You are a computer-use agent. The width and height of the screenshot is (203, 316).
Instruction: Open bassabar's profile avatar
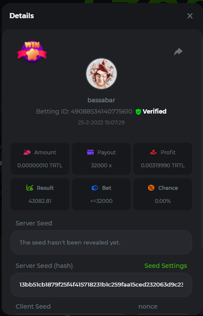tap(101, 74)
